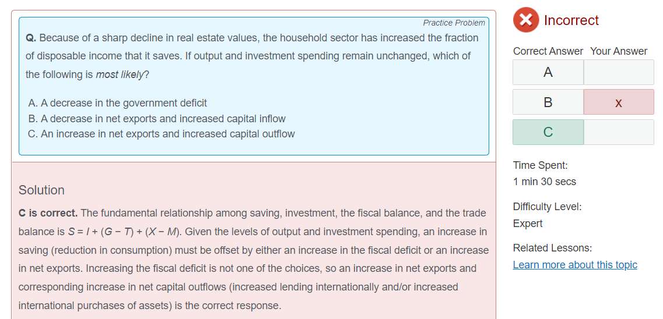Click the Practice Problem label
The image size is (663, 319).
[x=454, y=23]
